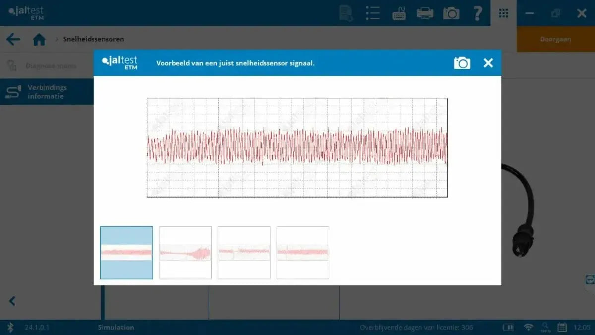Open the applications grid menu

click(503, 13)
